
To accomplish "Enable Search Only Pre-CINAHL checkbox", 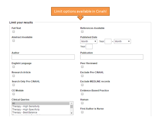I will click(x=13, y=85).
